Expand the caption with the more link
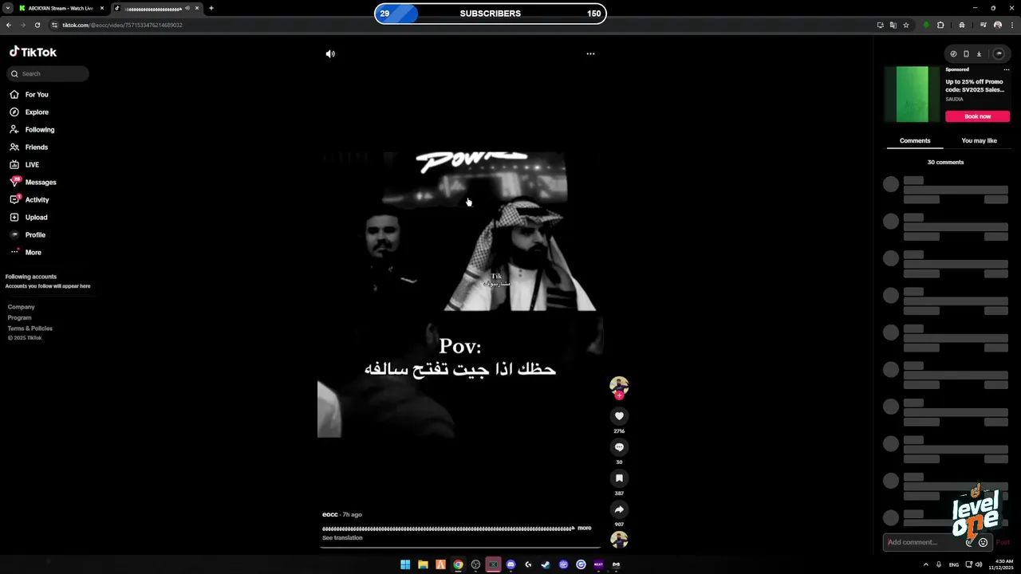This screenshot has height=574, width=1021. (585, 528)
